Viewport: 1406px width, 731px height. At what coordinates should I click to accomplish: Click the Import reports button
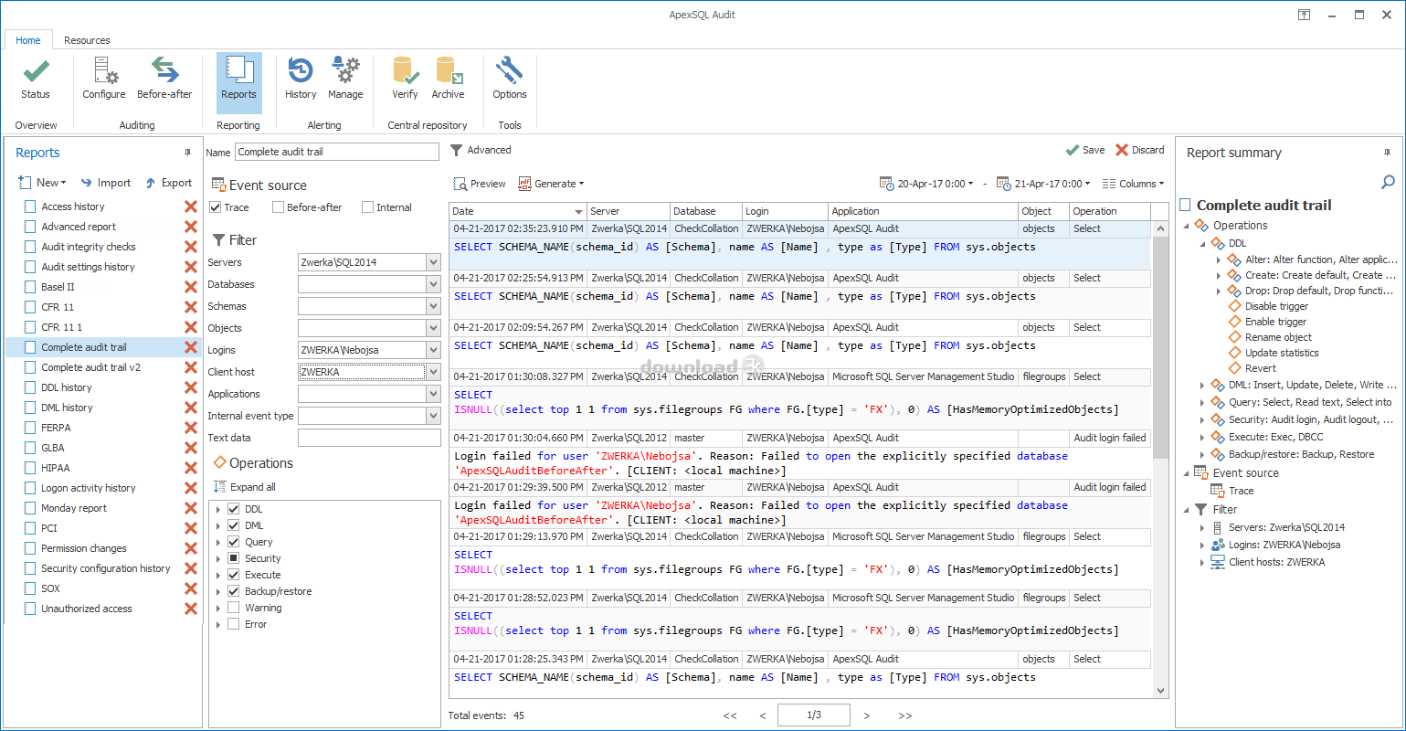pyautogui.click(x=105, y=183)
